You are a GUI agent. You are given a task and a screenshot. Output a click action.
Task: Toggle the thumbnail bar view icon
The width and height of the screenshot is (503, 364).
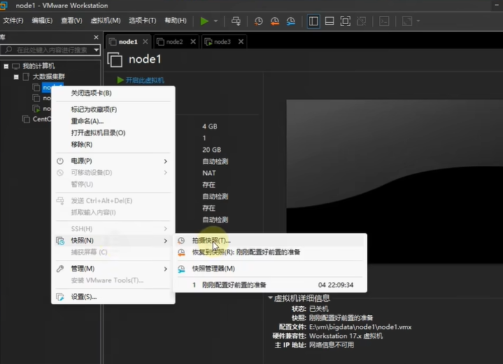pos(329,21)
